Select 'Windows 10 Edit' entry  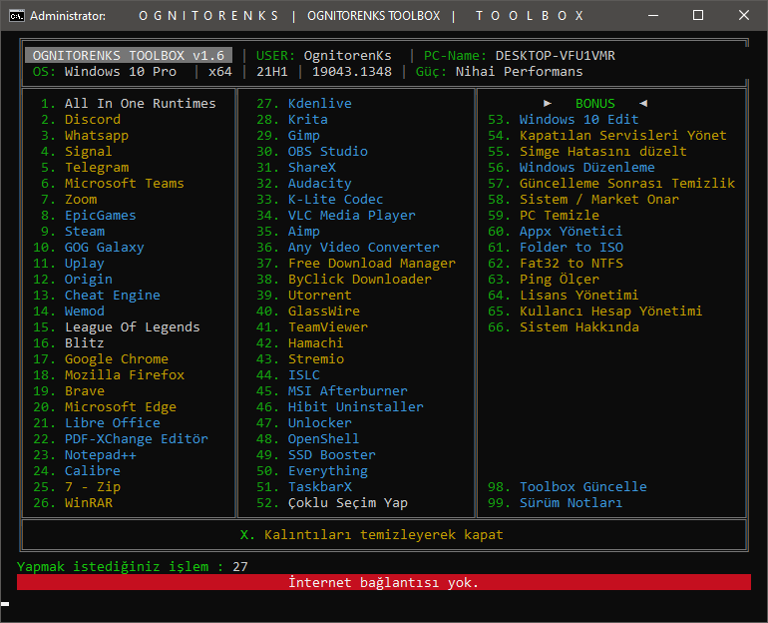pyautogui.click(x=578, y=120)
